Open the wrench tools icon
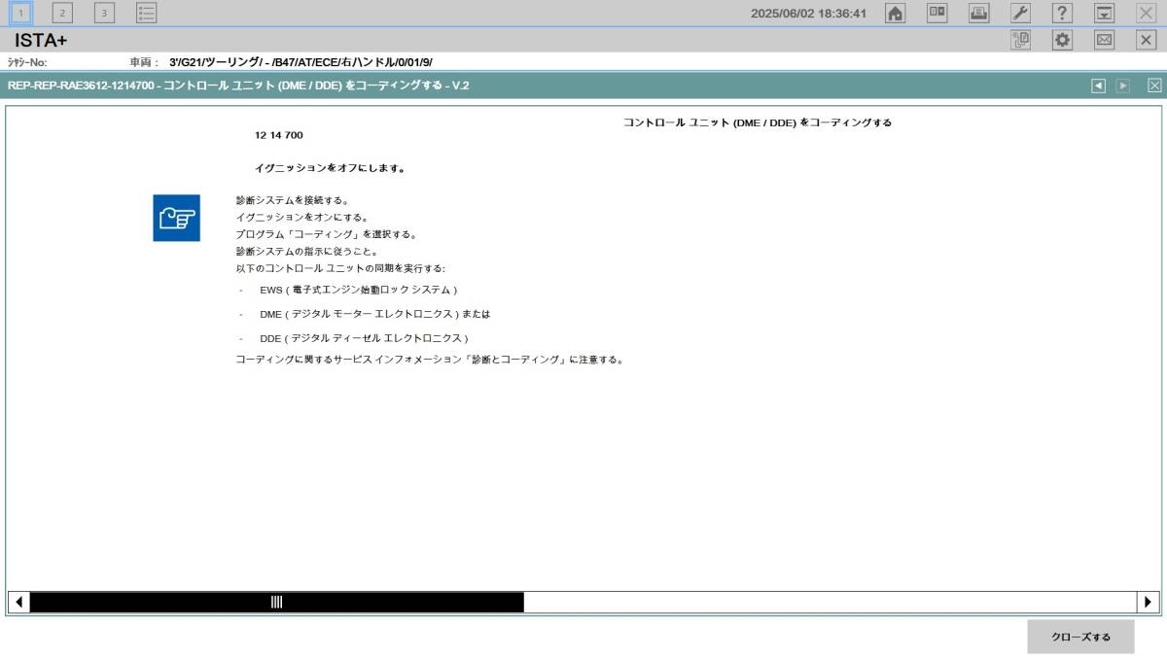Image resolution: width=1167 pixels, height=656 pixels. pos(1019,14)
